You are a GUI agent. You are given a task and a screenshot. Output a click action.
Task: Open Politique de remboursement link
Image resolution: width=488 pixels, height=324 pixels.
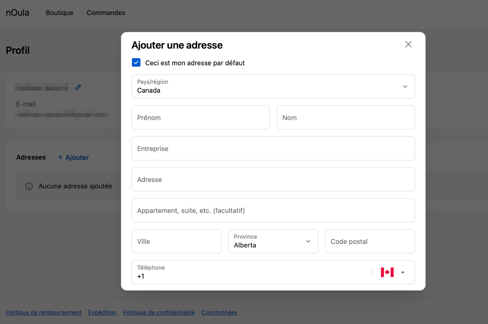click(44, 312)
